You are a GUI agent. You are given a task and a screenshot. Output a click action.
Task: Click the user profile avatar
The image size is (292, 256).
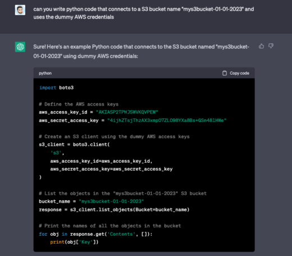coord(20,10)
